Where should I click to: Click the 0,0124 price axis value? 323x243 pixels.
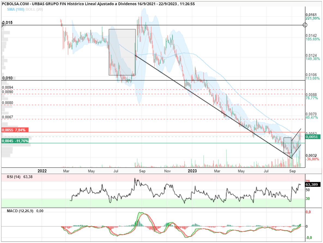tap(311, 55)
